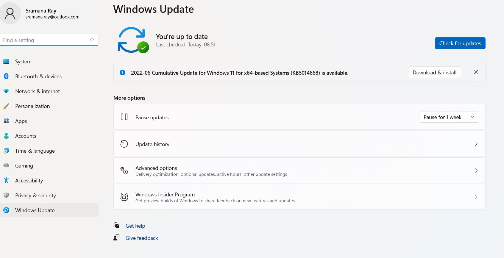This screenshot has width=504, height=258.
Task: Click the search magnifier icon
Action: (x=92, y=40)
